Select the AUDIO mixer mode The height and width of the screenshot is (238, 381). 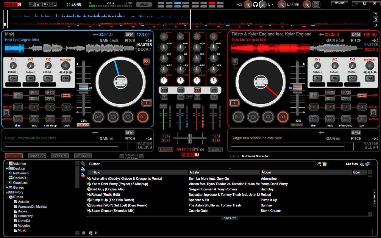tap(166, 150)
